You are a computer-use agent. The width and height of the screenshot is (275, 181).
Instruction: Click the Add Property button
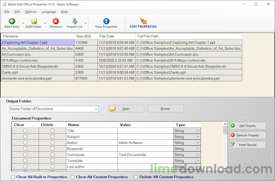point(247,126)
